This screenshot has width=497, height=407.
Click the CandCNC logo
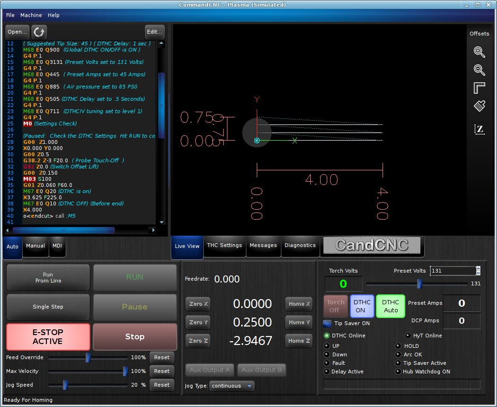[372, 245]
